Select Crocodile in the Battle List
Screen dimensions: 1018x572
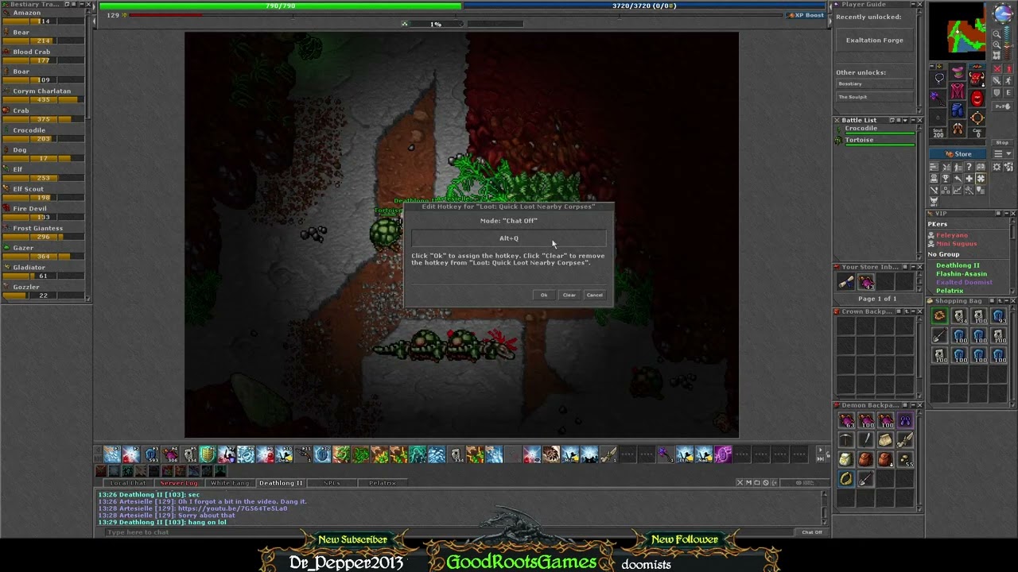point(875,129)
